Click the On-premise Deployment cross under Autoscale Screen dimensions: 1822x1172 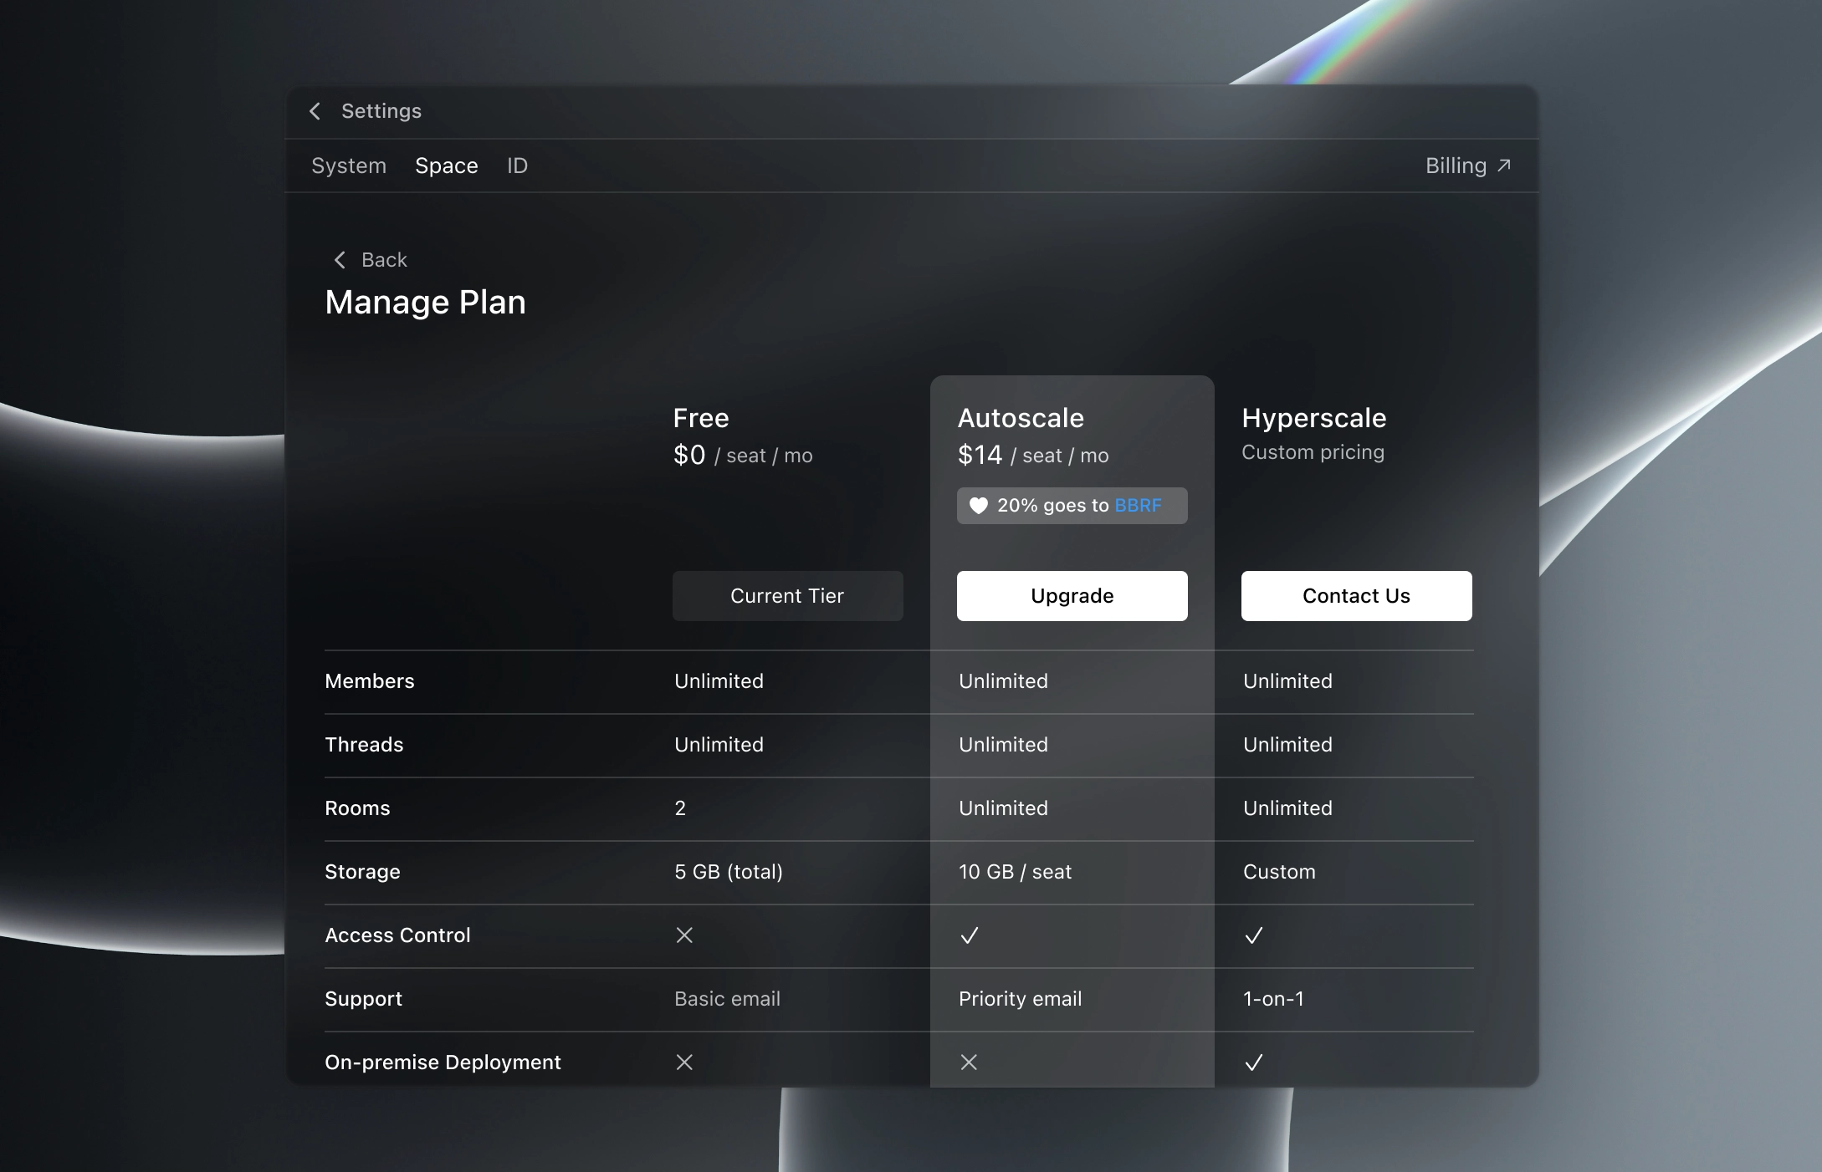tap(969, 1062)
